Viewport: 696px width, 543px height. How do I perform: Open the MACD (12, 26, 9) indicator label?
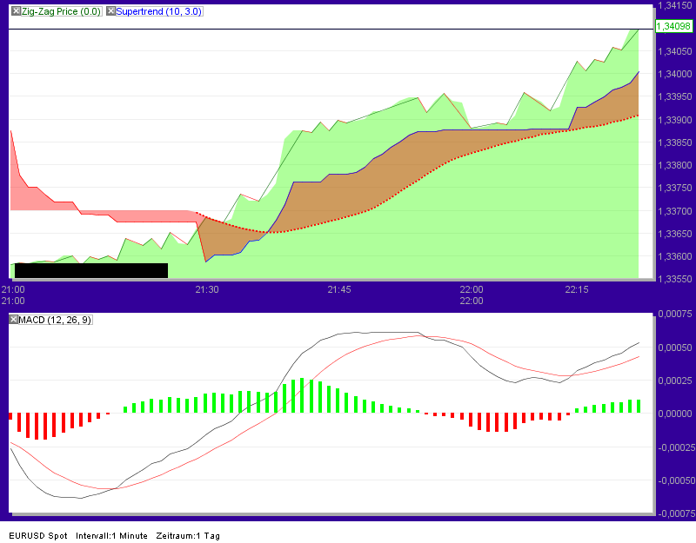coord(57,319)
